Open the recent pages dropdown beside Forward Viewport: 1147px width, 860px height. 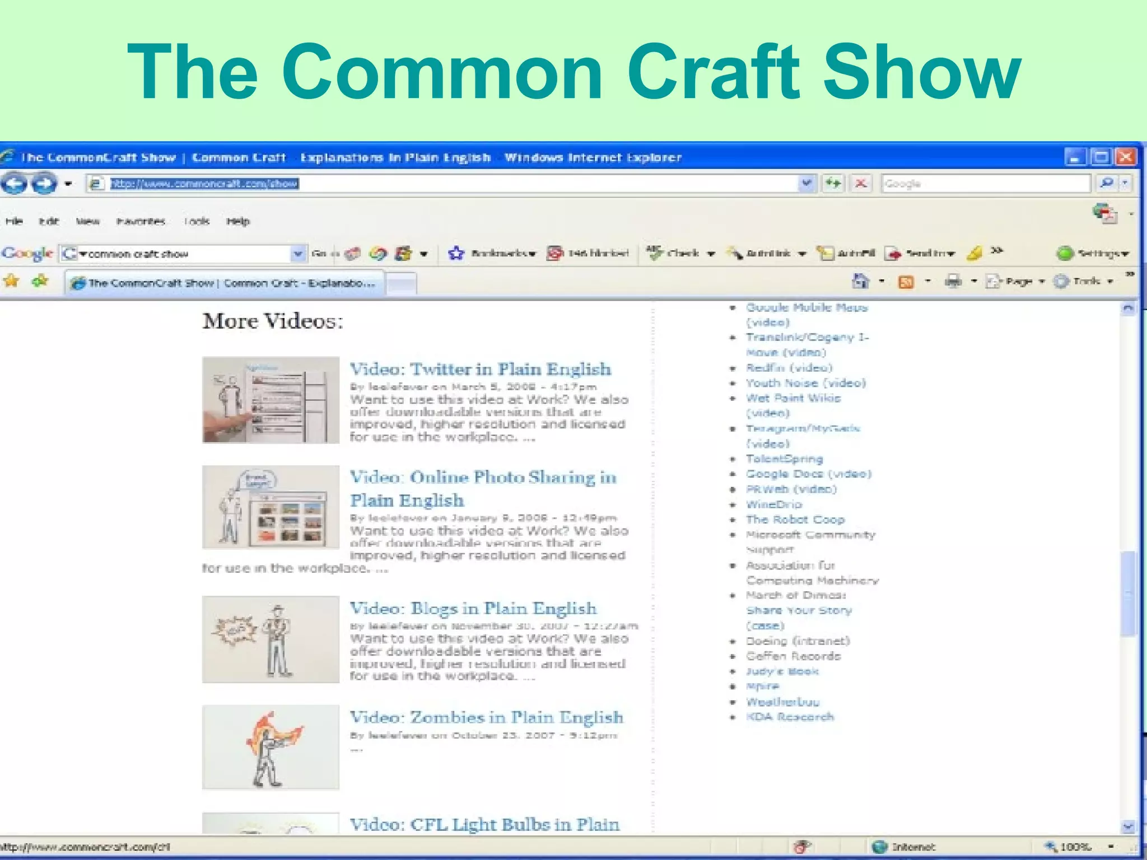[68, 184]
